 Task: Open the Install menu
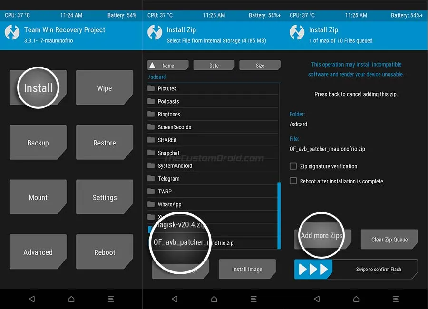pos(38,87)
